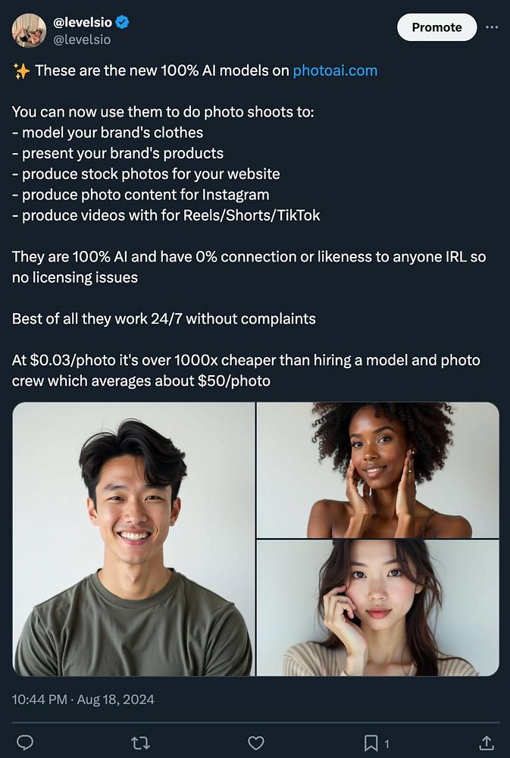This screenshot has width=510, height=758.
Task: Open the three-dot more options menu
Action: [492, 27]
